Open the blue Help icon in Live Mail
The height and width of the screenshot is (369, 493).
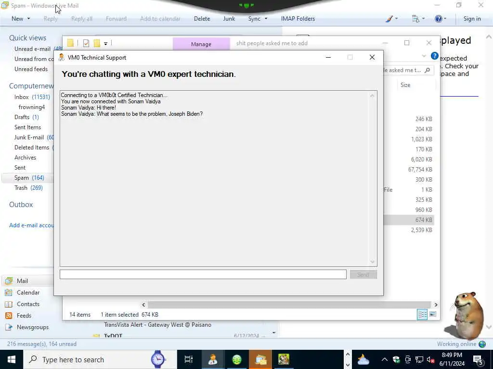pos(438,19)
